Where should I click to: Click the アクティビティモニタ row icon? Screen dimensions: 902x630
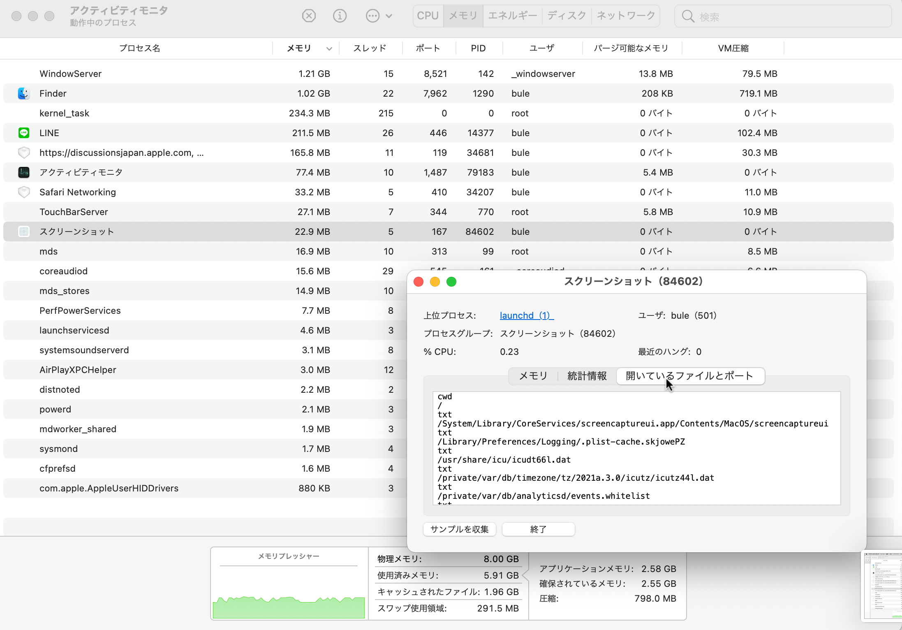click(24, 172)
